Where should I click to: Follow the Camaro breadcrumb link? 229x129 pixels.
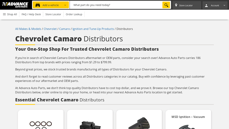click(x=64, y=29)
